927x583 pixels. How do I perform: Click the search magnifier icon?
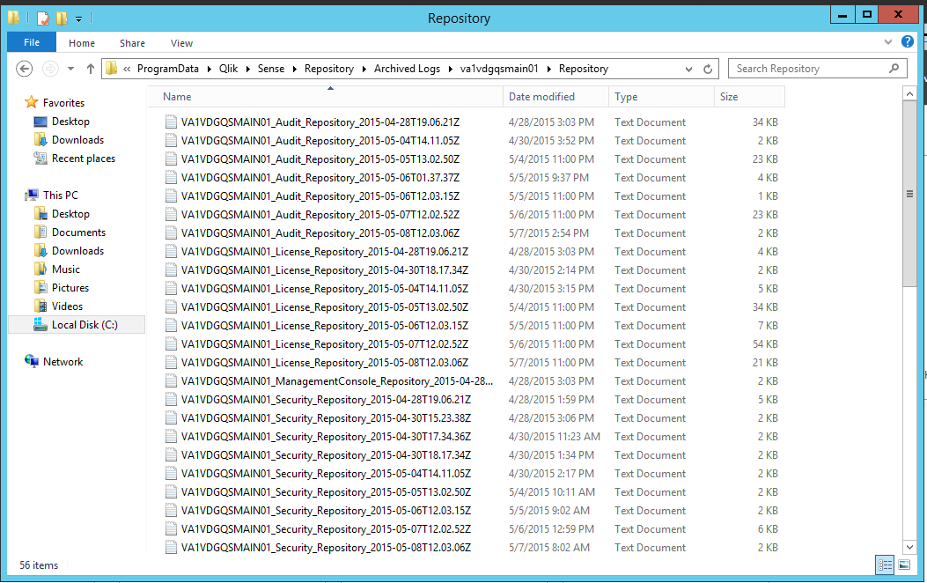coord(894,69)
